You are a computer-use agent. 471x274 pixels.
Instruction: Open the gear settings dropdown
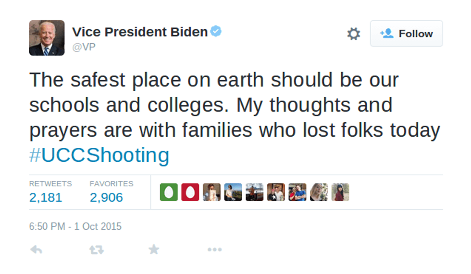tap(354, 34)
